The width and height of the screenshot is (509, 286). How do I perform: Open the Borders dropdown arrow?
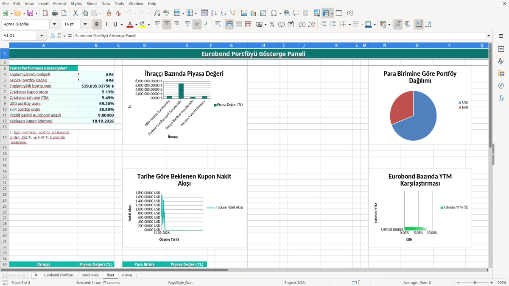pyautogui.click(x=350, y=24)
